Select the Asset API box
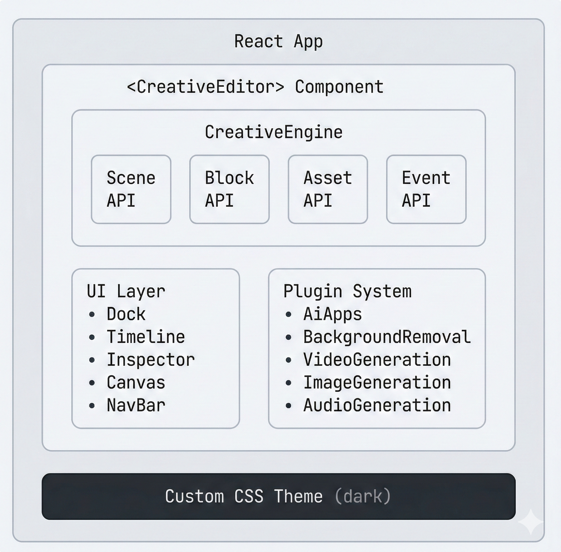561x552 pixels. pos(328,189)
